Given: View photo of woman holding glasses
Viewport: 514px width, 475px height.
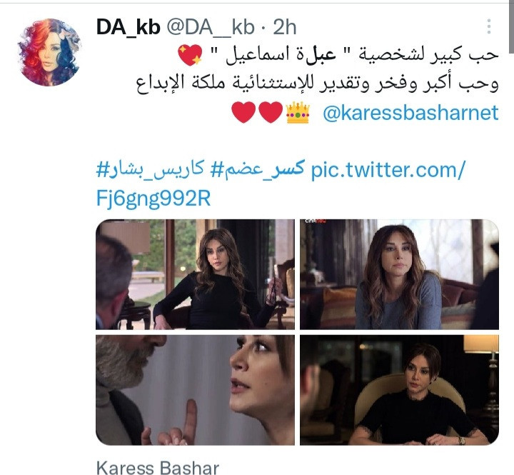Looking at the screenshot, I should 195,274.
